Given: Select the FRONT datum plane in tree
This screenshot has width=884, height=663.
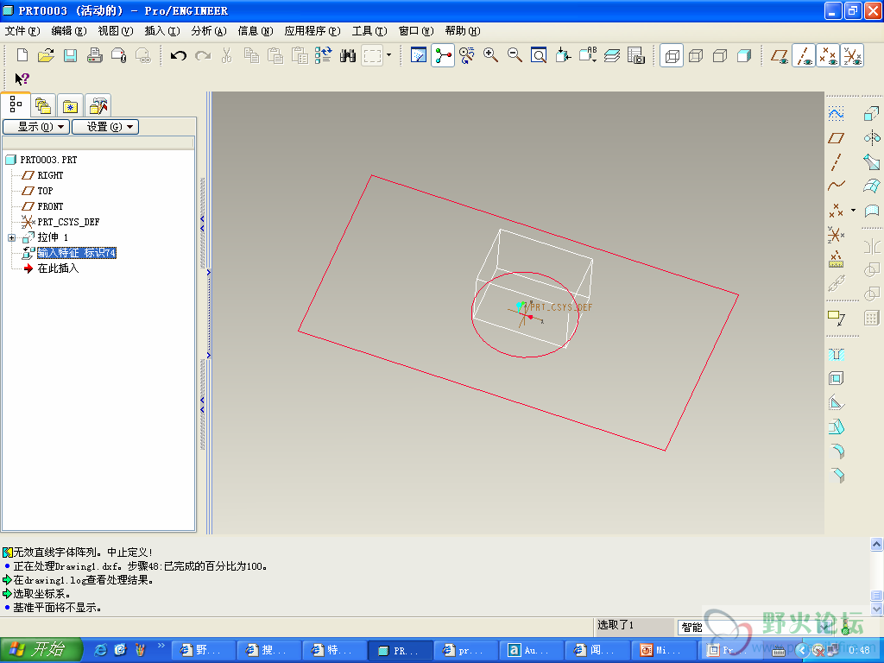Looking at the screenshot, I should 50,206.
